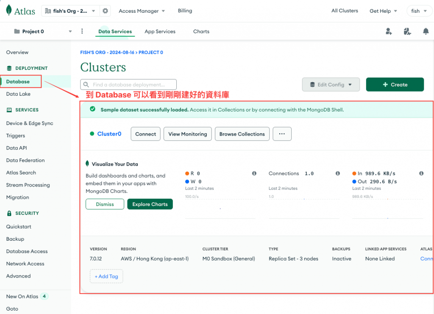Click info icon beside network In/Out
This screenshot has height=314, width=434.
421,173
